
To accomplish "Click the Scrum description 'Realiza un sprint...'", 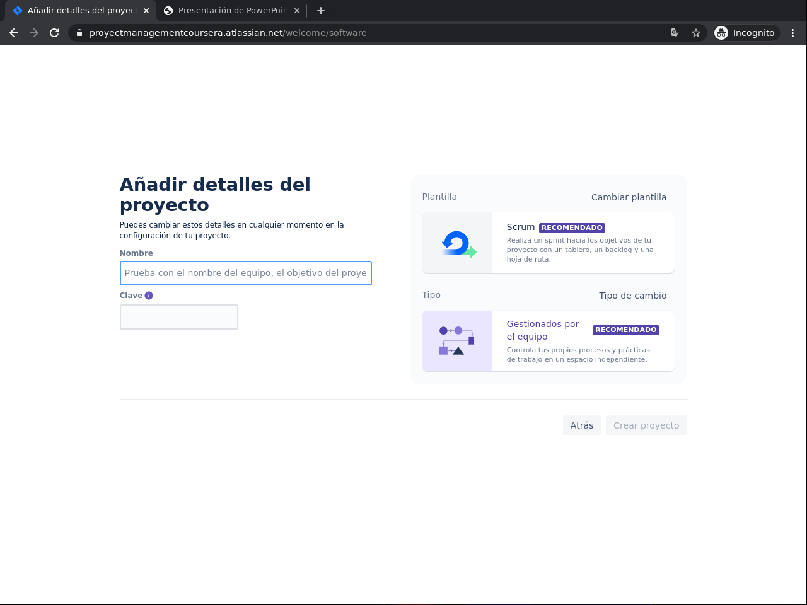I will click(580, 250).
